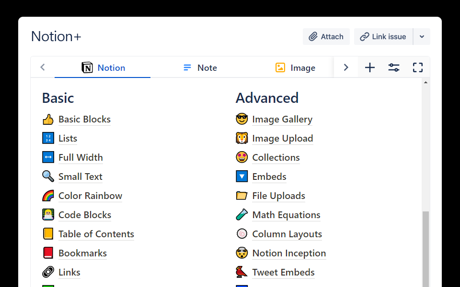Click the test tube Math Equations icon

click(x=242, y=215)
